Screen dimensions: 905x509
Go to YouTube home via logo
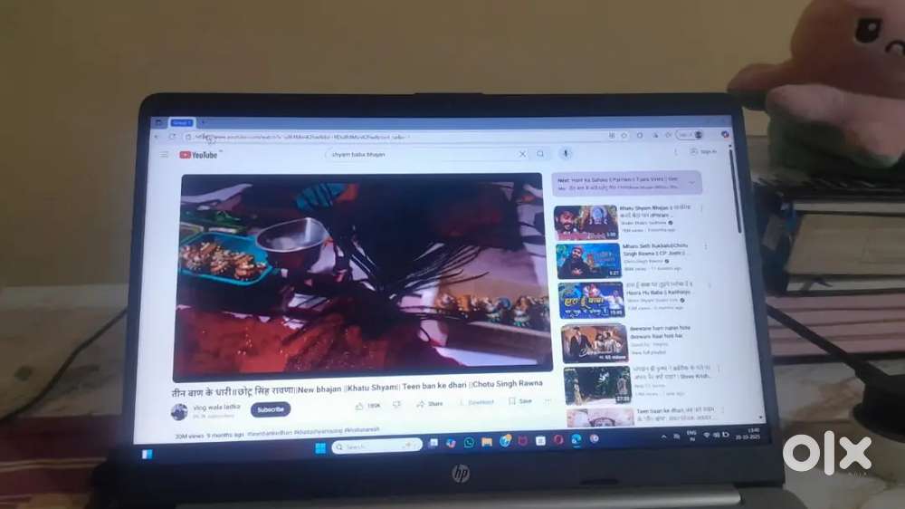[x=199, y=155]
